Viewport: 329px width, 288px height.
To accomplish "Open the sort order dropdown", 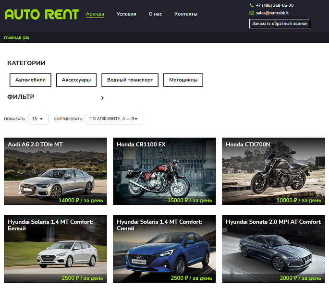I will point(114,119).
